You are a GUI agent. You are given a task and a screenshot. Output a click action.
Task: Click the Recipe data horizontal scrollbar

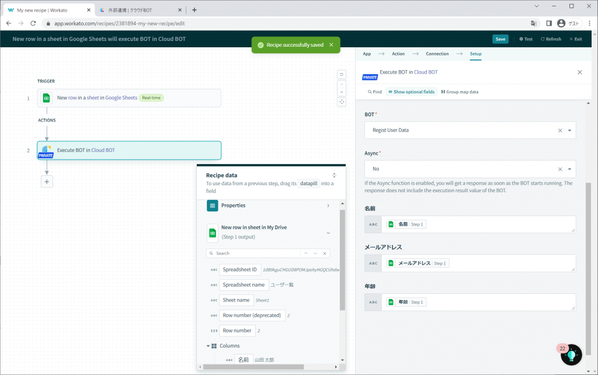tap(253, 367)
